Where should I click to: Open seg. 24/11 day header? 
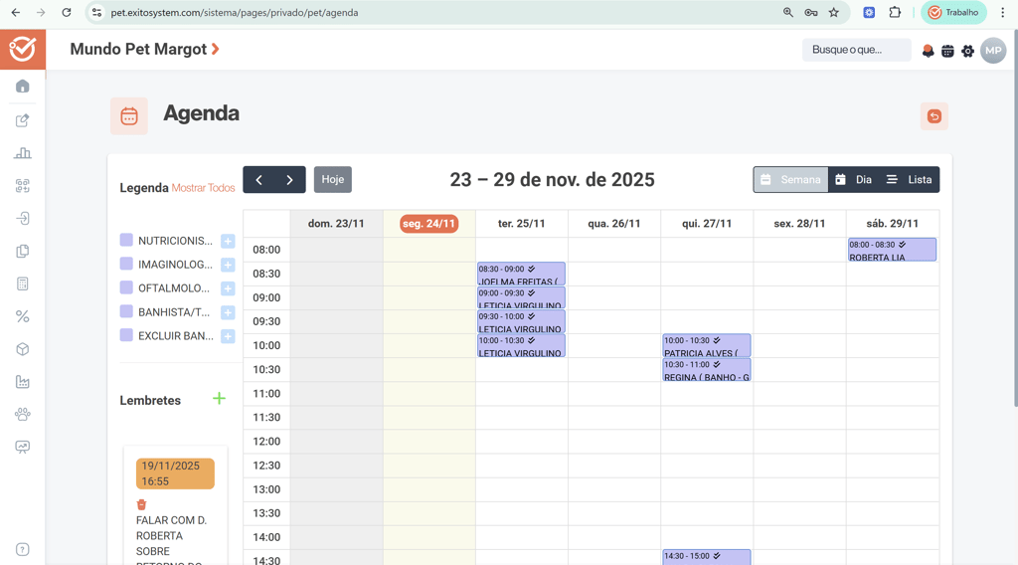(429, 224)
